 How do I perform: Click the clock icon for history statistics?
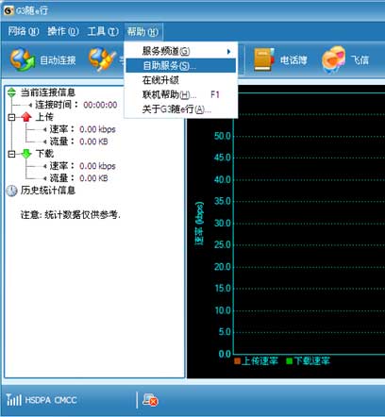click(x=11, y=191)
